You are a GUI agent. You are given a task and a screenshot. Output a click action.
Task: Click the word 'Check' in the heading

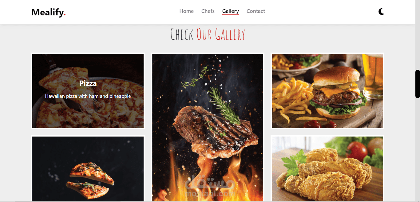[x=182, y=34]
